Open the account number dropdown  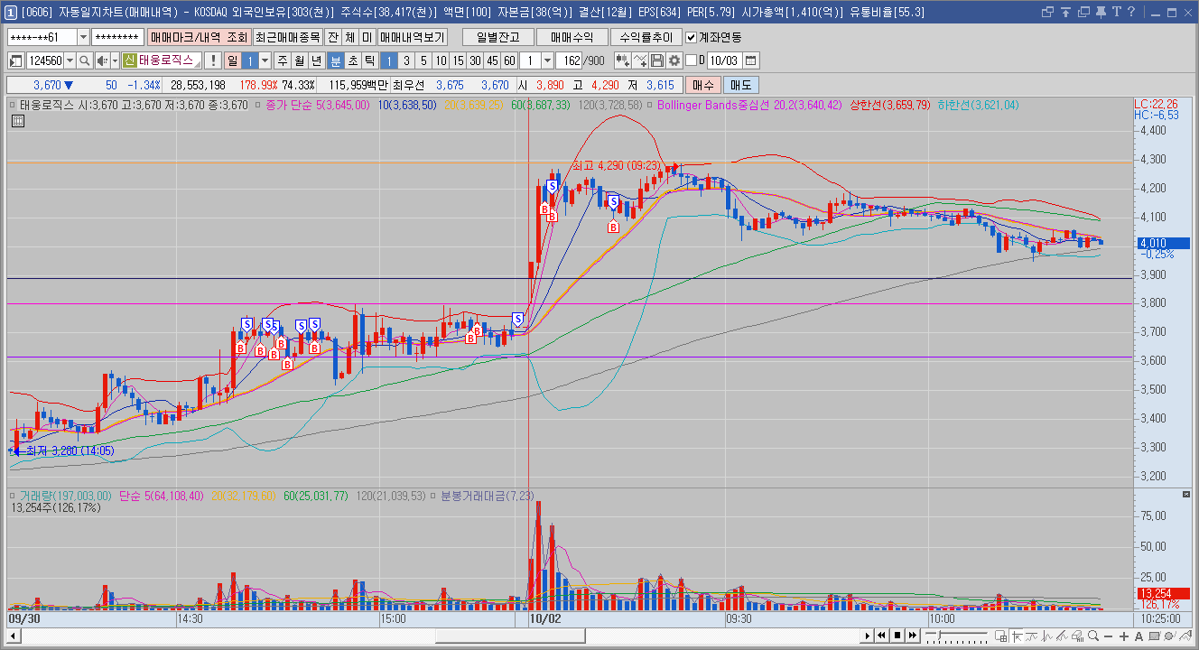click(x=84, y=37)
